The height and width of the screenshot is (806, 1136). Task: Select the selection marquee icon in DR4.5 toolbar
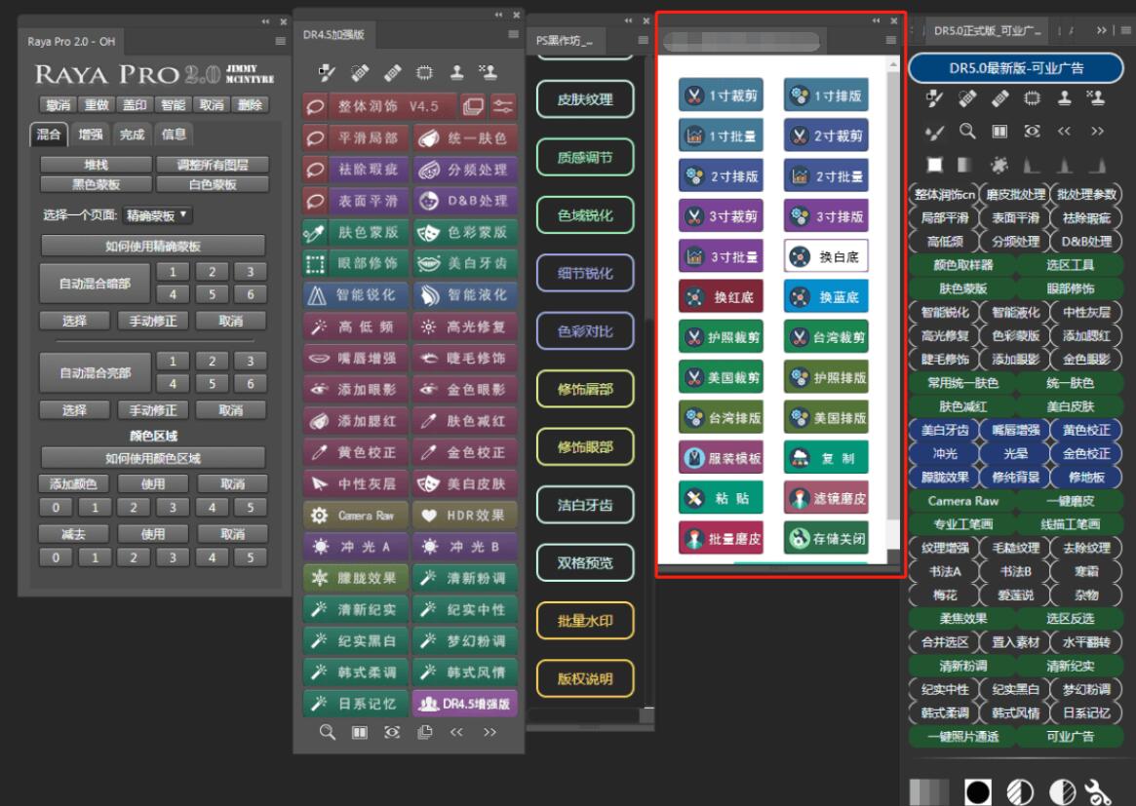click(x=423, y=72)
